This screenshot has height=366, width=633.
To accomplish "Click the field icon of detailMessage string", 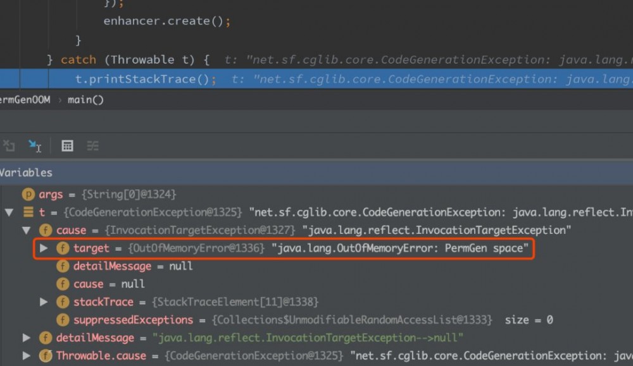I will click(46, 338).
